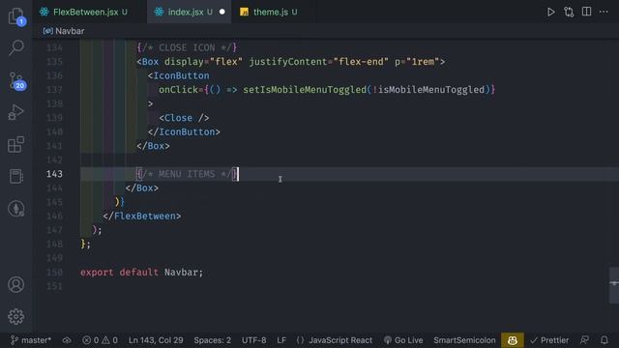The height and width of the screenshot is (348, 619).
Task: Change file encoding UTF-8
Action: click(x=253, y=340)
